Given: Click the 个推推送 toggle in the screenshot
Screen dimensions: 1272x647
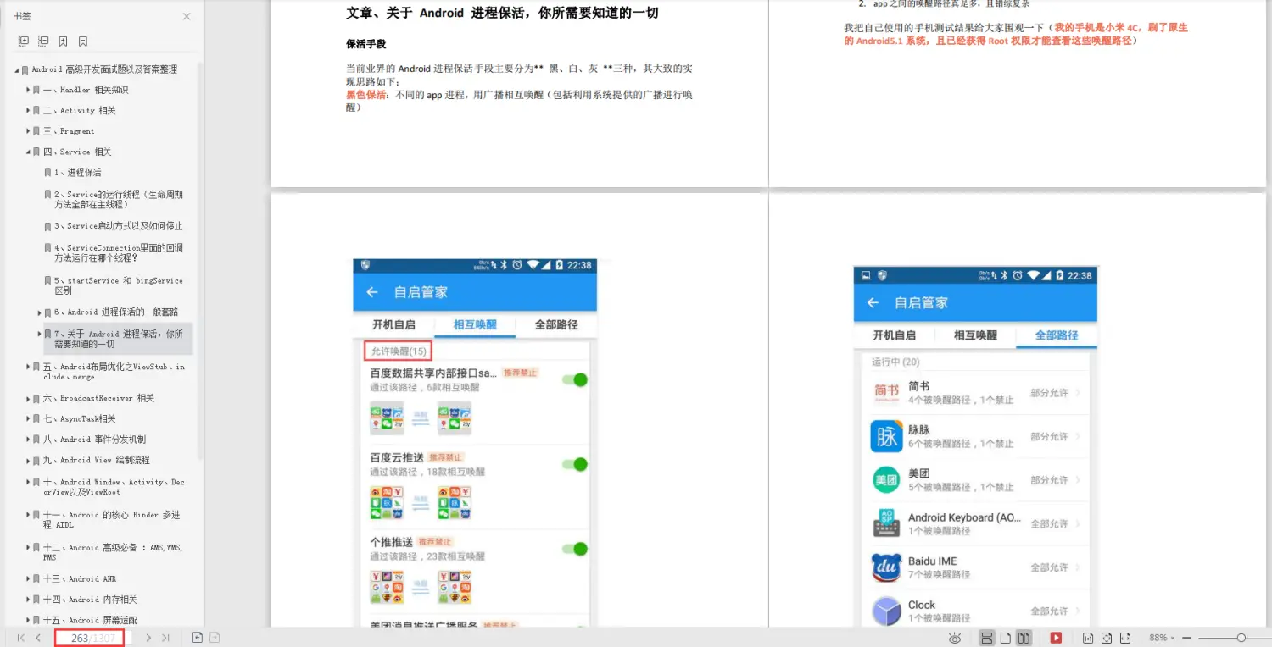Looking at the screenshot, I should pyautogui.click(x=576, y=549).
